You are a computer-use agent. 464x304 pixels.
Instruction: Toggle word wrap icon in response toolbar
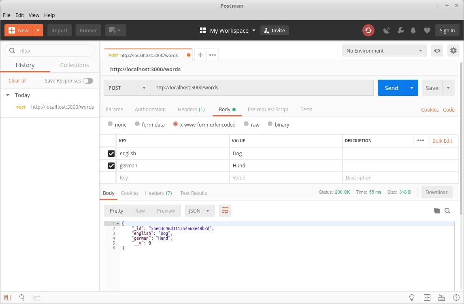click(225, 211)
